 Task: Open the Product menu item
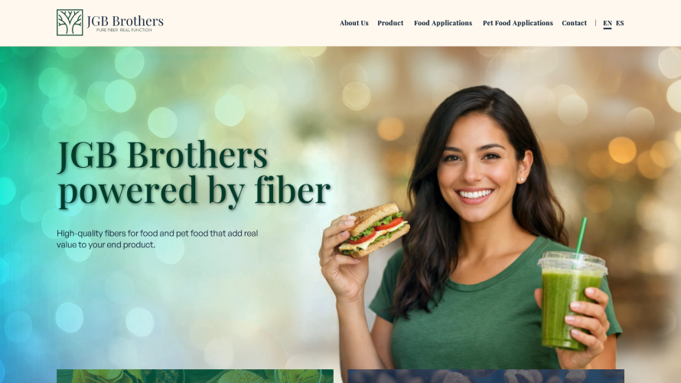[x=390, y=23]
